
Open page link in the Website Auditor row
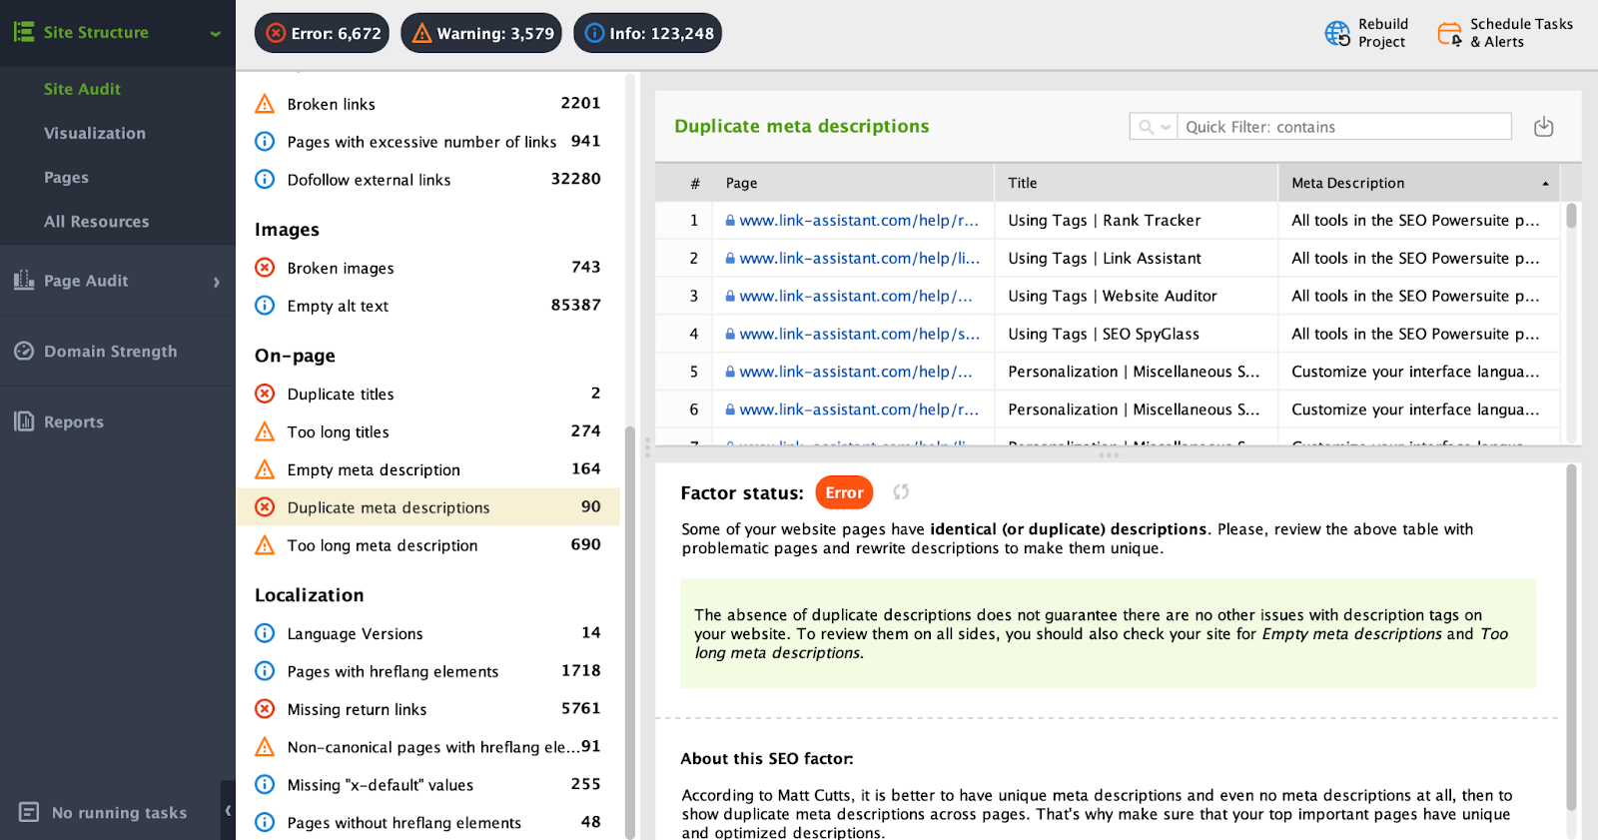point(856,297)
